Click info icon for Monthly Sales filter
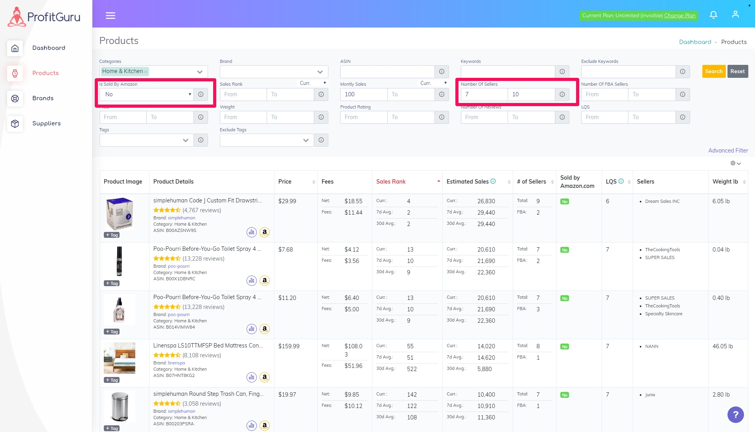Image resolution: width=755 pixels, height=432 pixels. click(442, 94)
